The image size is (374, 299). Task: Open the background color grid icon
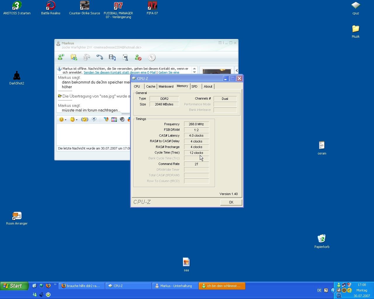114,119
